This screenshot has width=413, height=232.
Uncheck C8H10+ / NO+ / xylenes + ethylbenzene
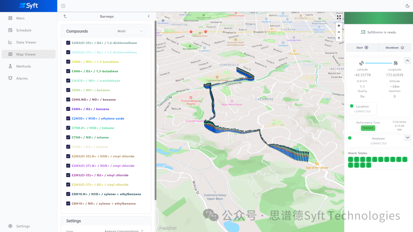coord(68,203)
